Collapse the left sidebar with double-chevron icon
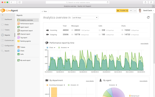The height and width of the screenshot is (97, 155). [x=3, y=15]
